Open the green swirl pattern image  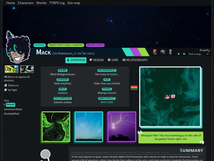tap(56, 127)
